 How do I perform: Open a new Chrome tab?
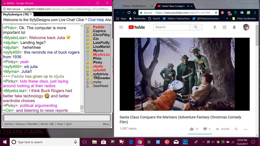tap(199, 6)
